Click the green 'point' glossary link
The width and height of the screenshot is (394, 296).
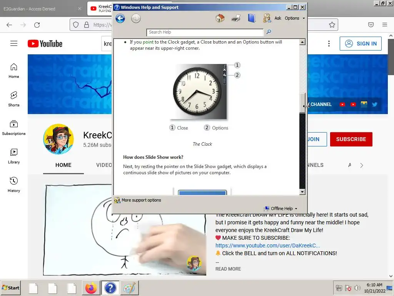point(148,42)
